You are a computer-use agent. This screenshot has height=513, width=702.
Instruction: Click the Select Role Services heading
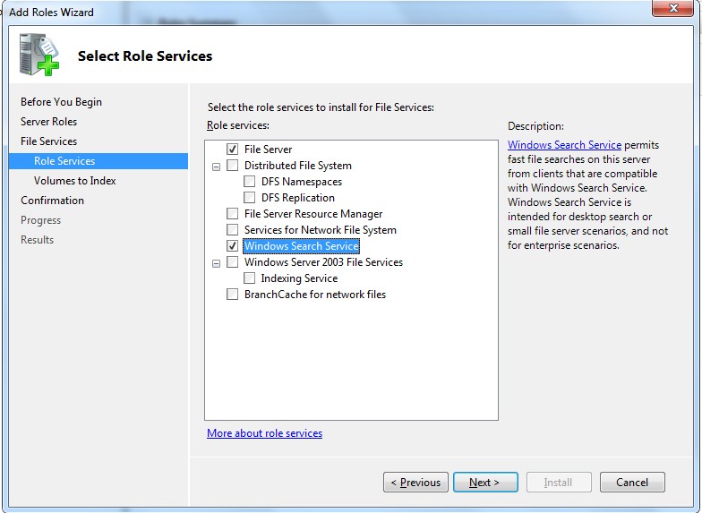click(145, 56)
